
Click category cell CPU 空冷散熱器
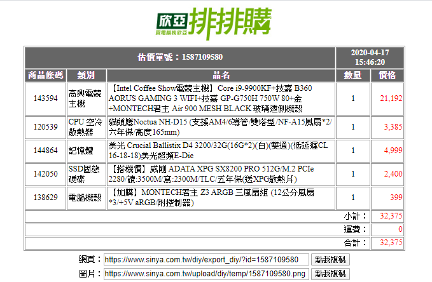point(87,127)
